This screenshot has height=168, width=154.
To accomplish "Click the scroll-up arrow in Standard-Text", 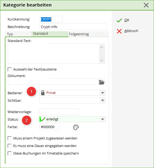I will (101, 47).
